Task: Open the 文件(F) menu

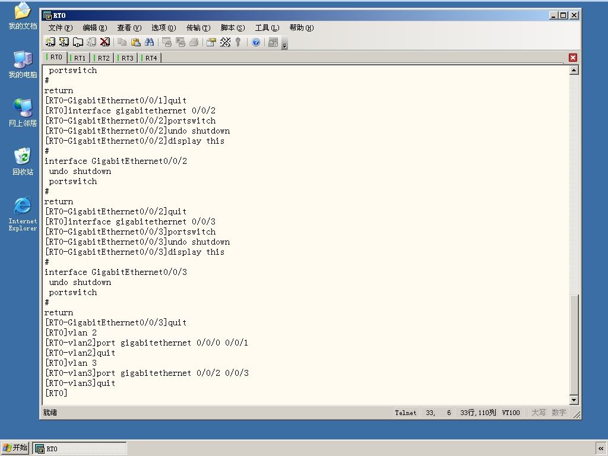Action: point(61,28)
